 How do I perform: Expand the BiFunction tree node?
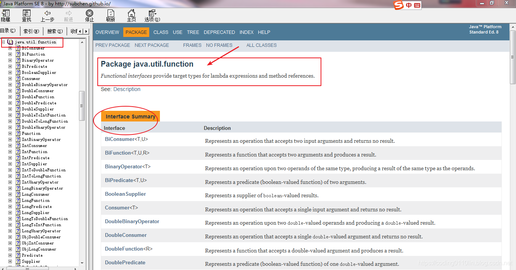[x=10, y=54]
